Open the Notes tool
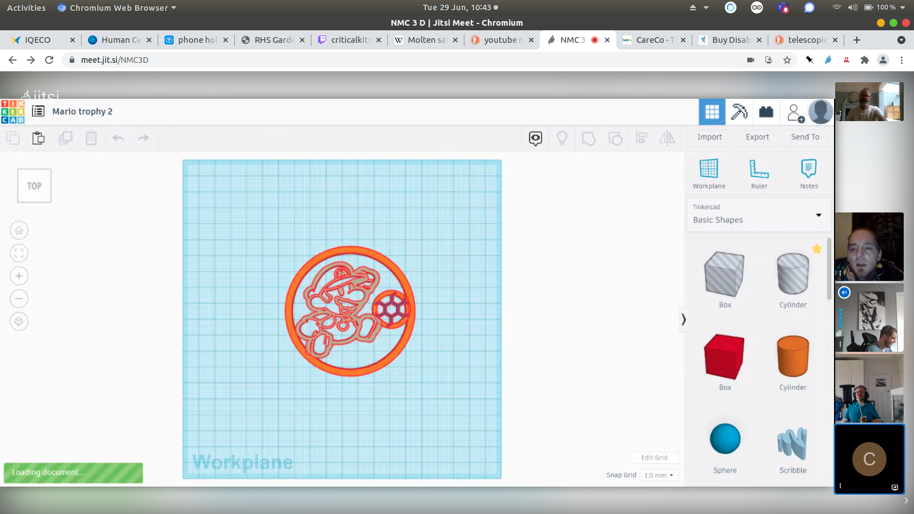 809,174
